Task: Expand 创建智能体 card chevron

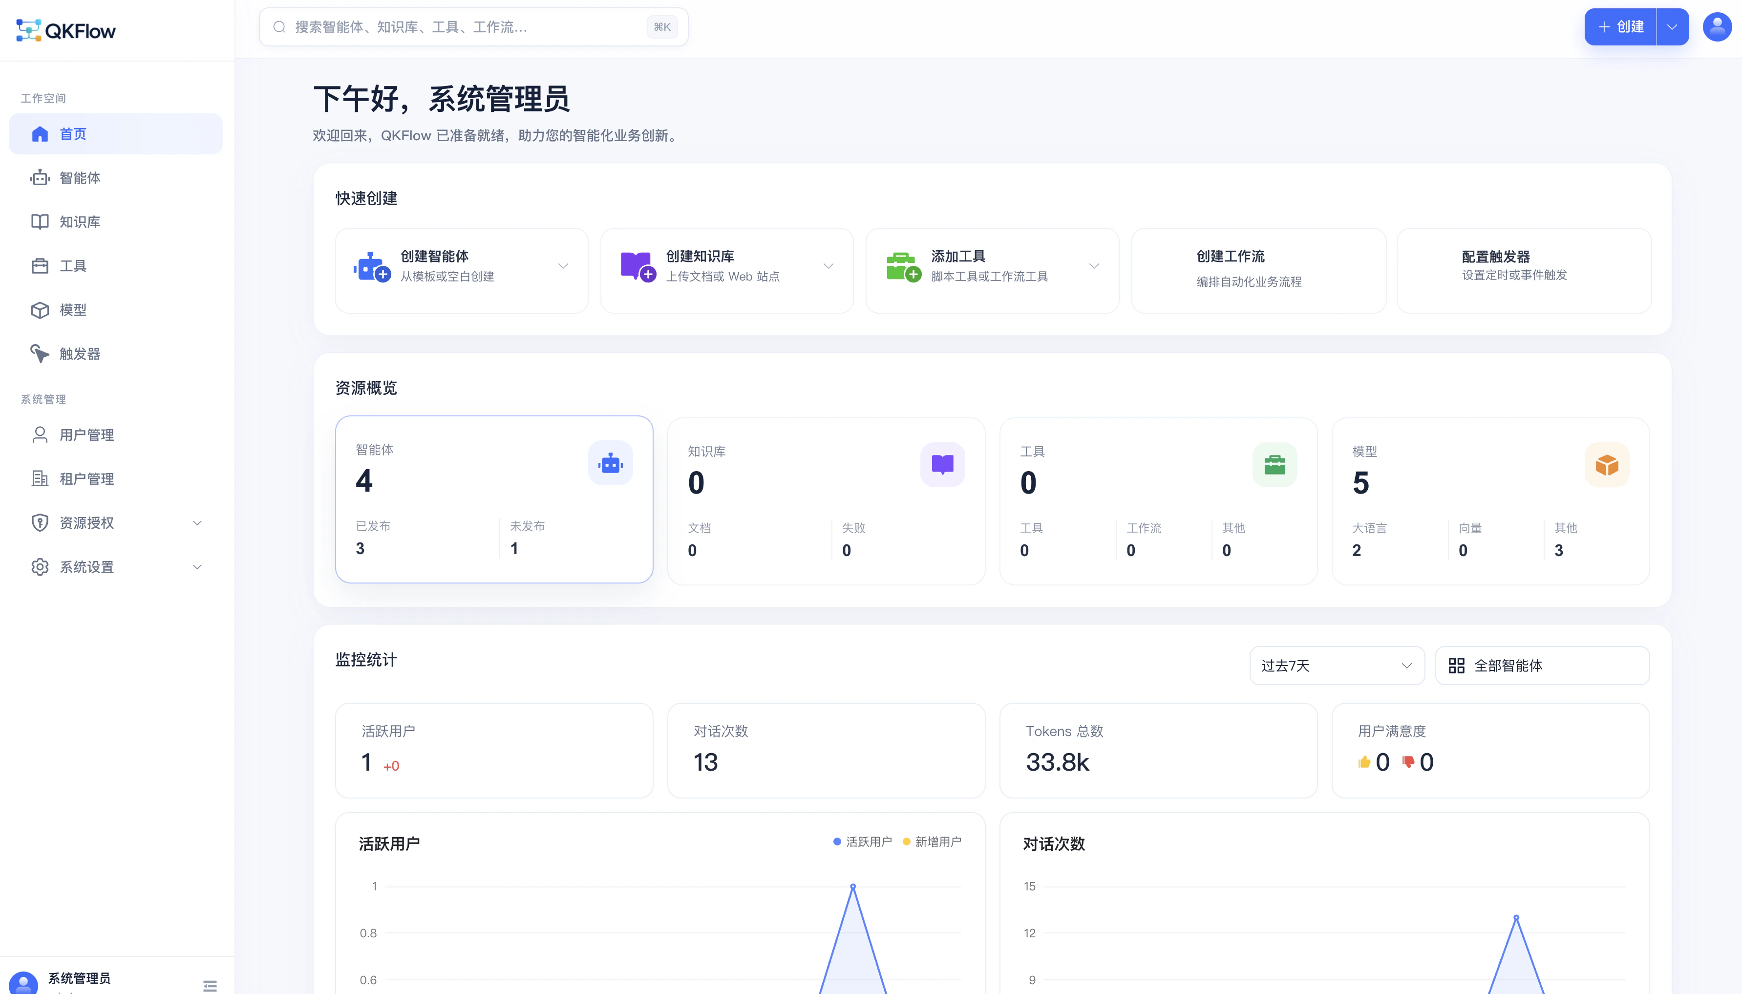Action: point(563,266)
